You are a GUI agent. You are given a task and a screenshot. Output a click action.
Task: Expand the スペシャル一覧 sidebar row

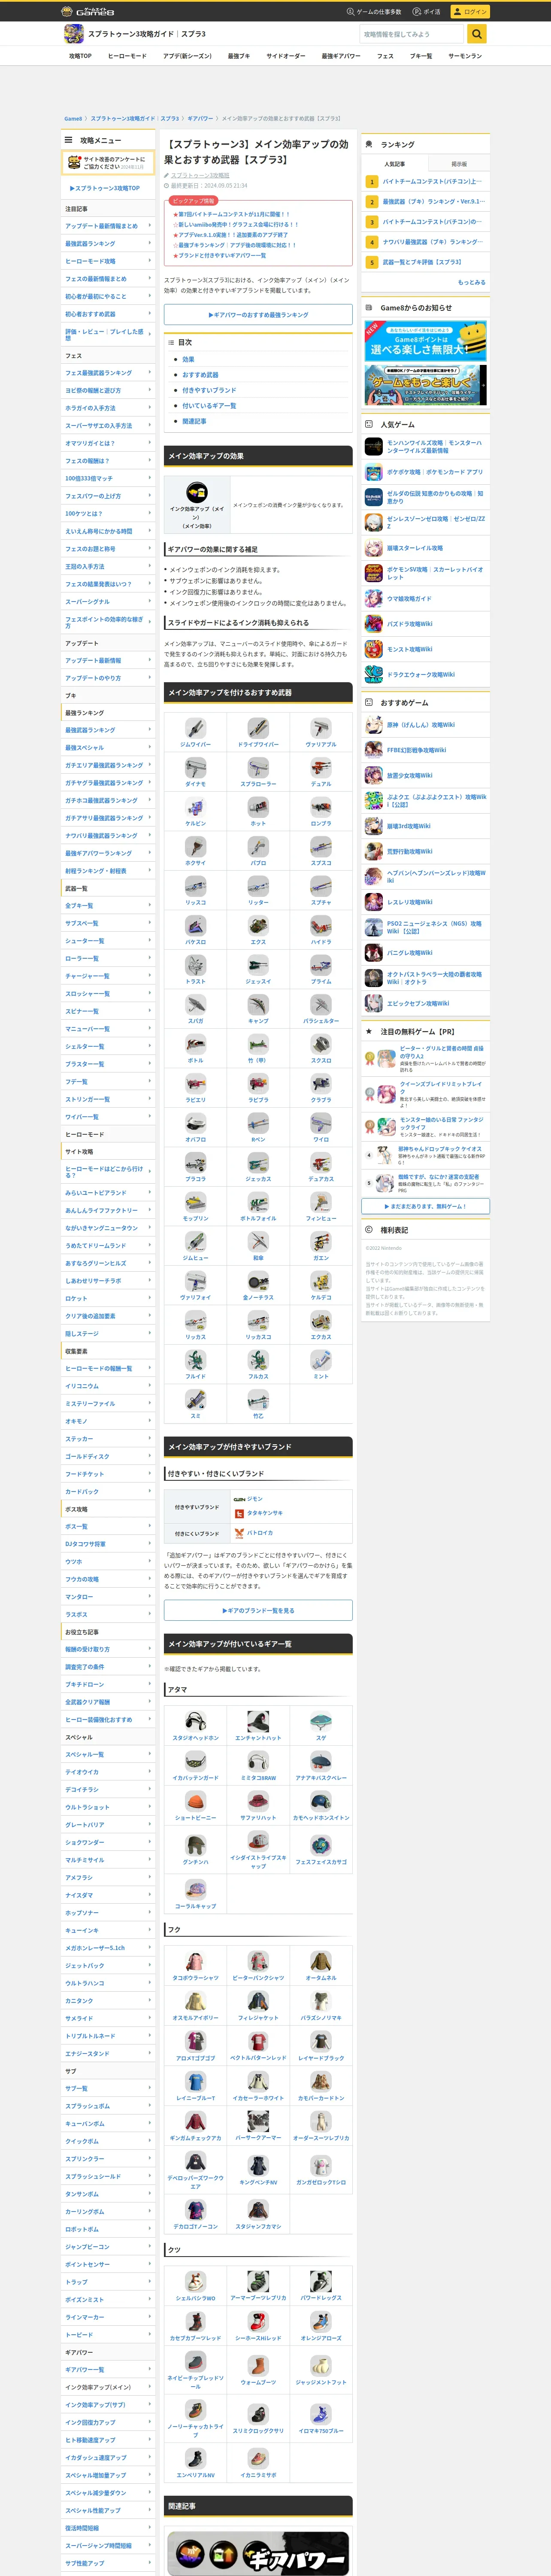point(108,1754)
